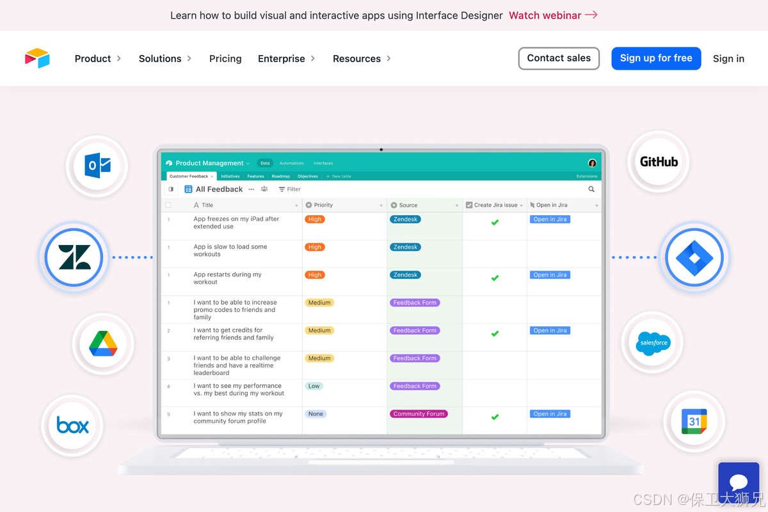Open Product Management base dropdown
Viewport: 768px width, 512px height.
(248, 164)
